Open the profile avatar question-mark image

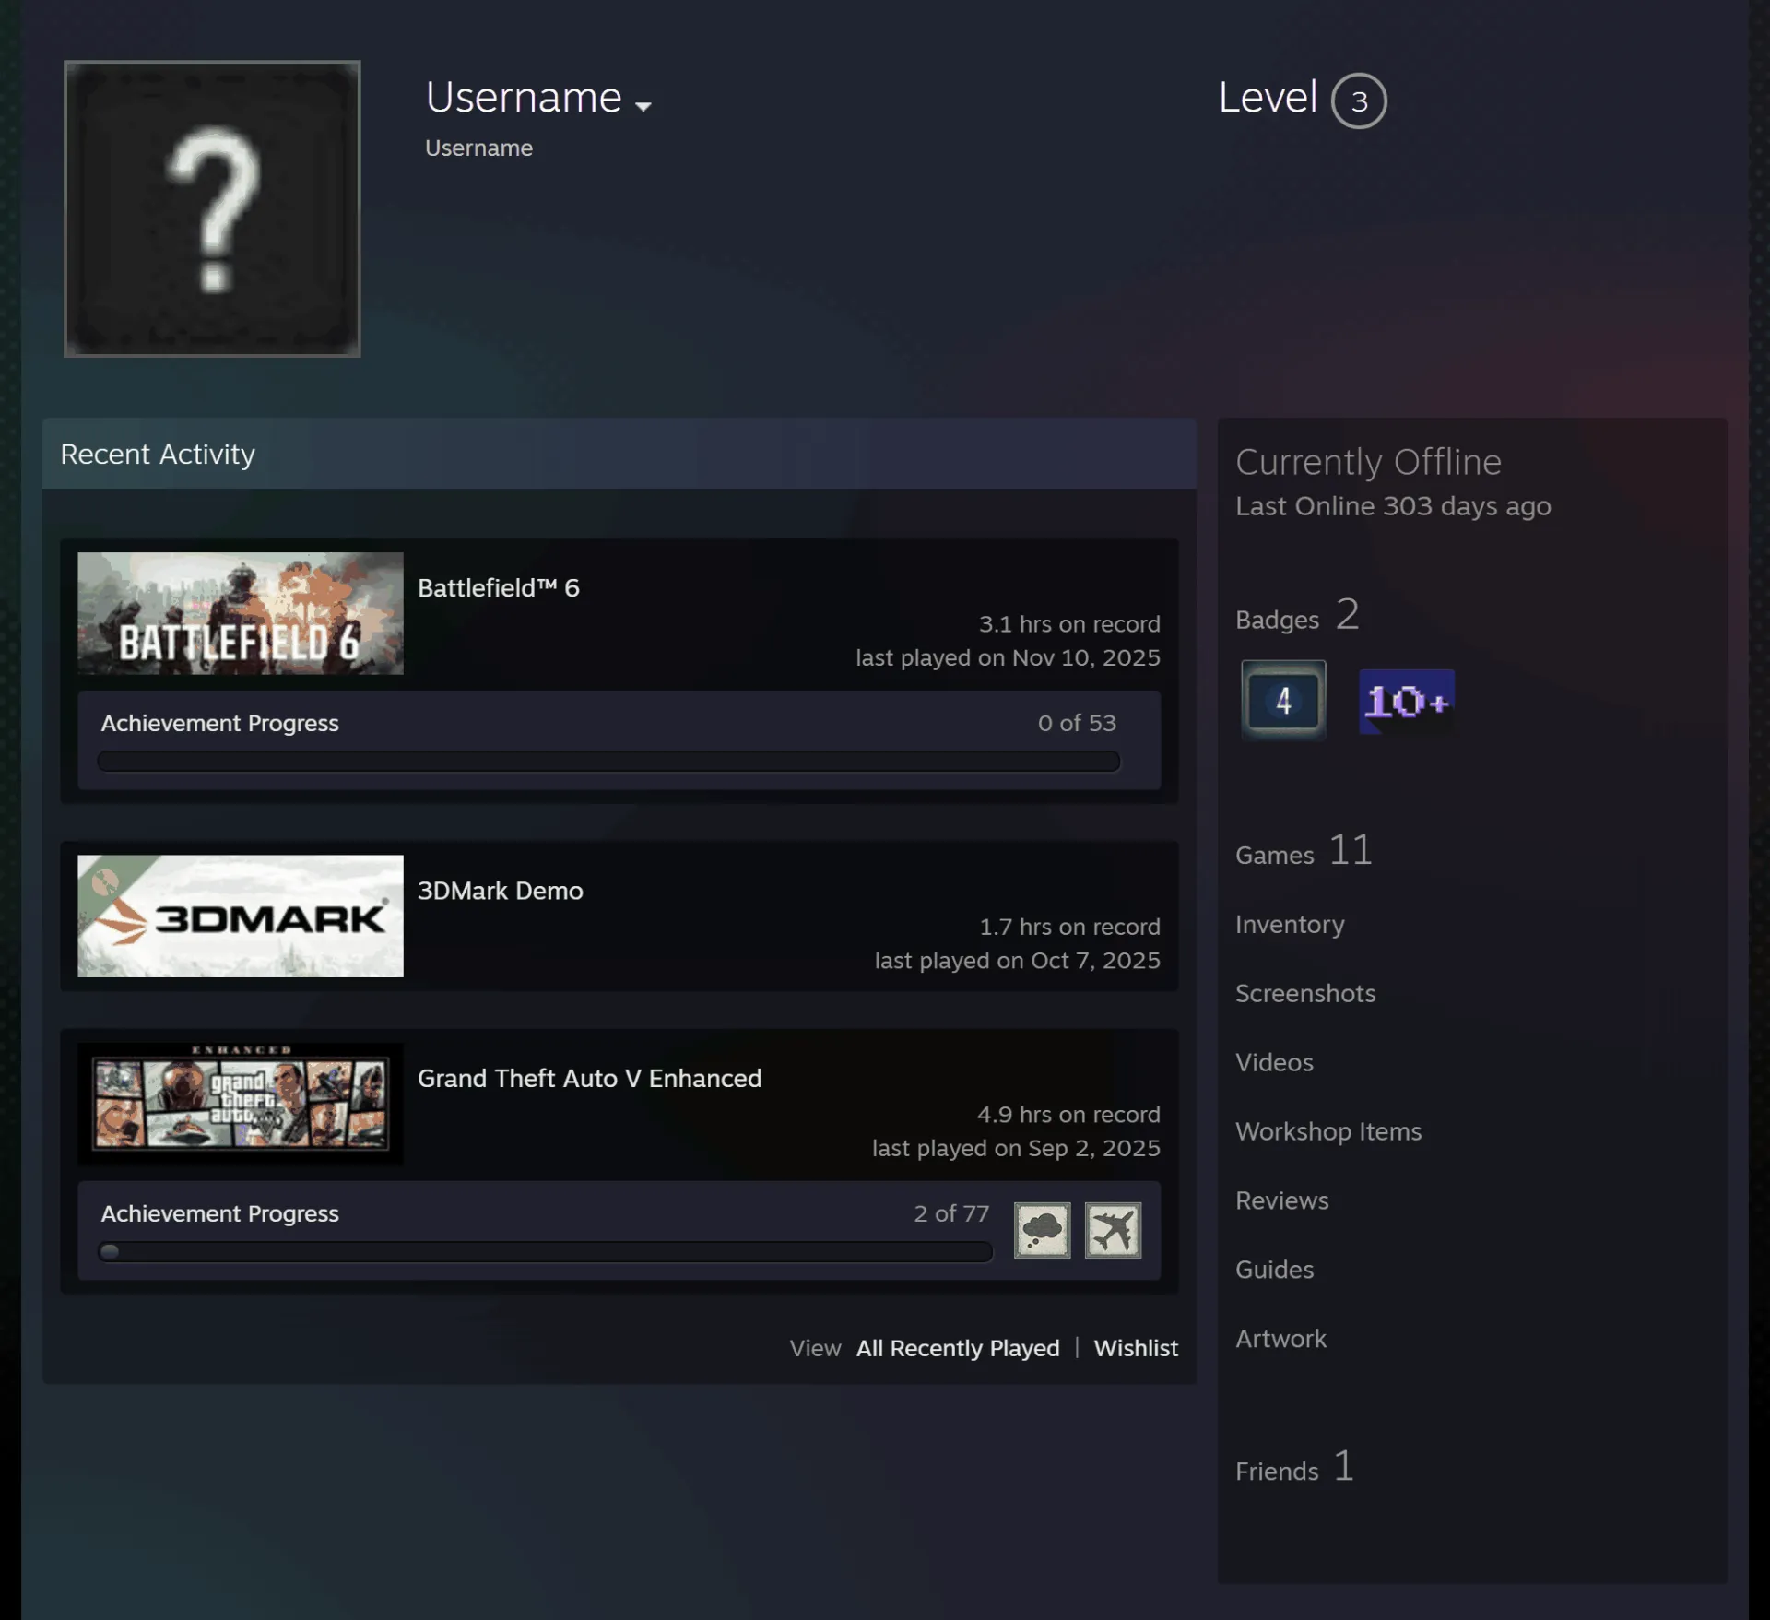coord(212,208)
